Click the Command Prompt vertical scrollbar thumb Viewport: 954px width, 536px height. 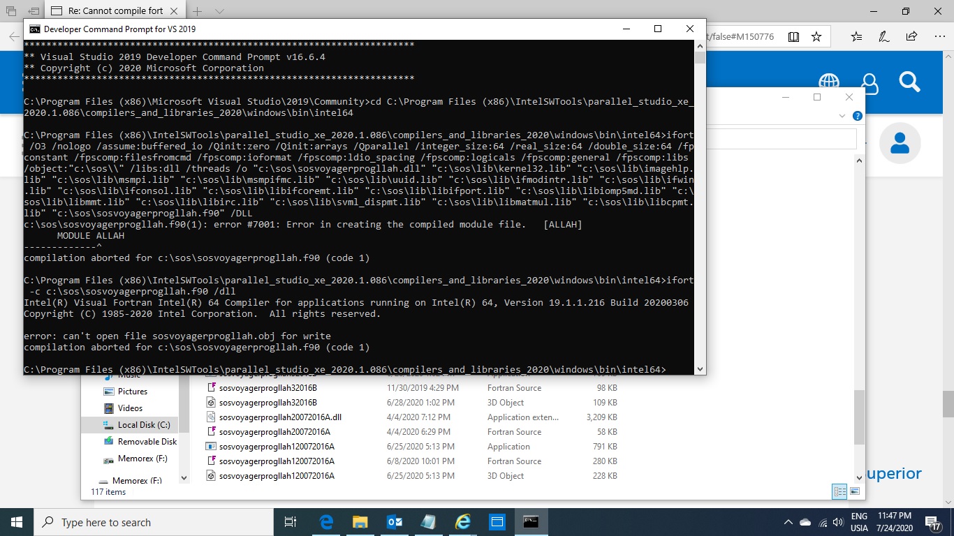tap(700, 57)
